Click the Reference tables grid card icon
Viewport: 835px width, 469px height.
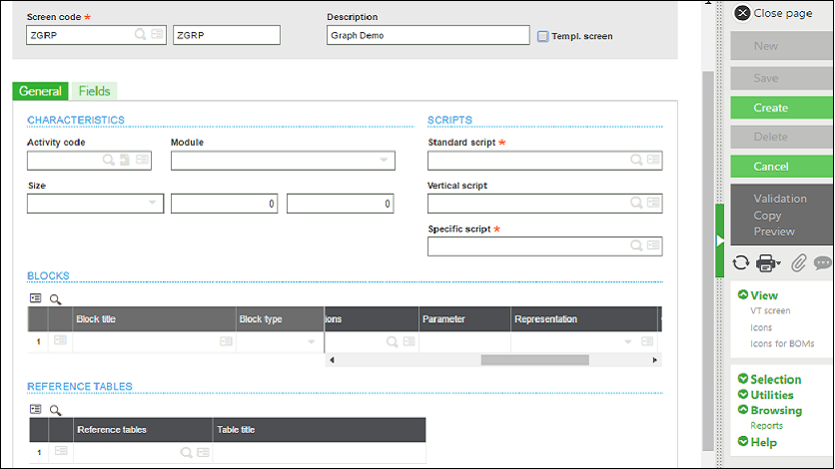[x=36, y=409]
